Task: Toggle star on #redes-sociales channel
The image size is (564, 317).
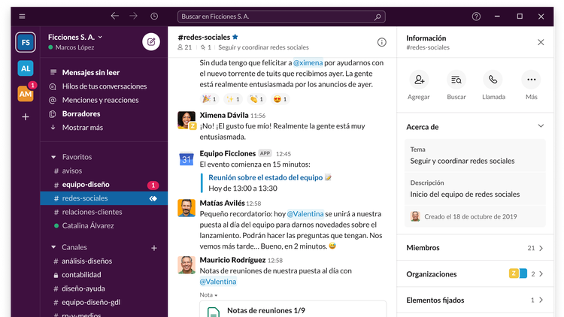Action: [235, 36]
